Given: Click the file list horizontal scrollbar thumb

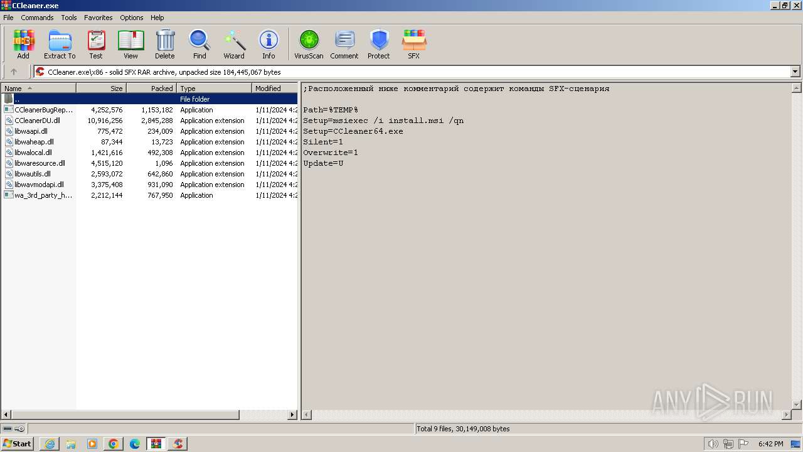Looking at the screenshot, I should (125, 415).
